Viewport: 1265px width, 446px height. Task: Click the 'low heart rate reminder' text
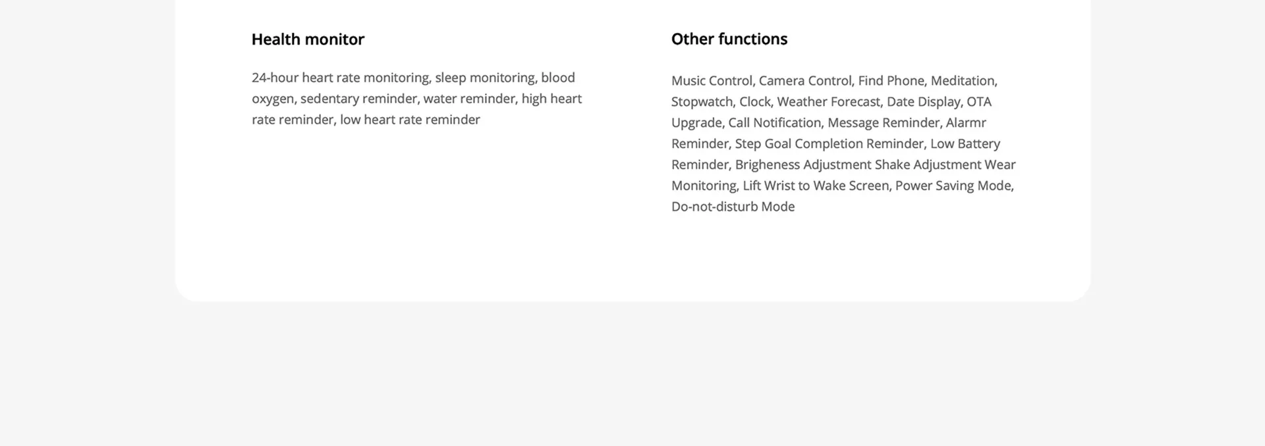410,120
